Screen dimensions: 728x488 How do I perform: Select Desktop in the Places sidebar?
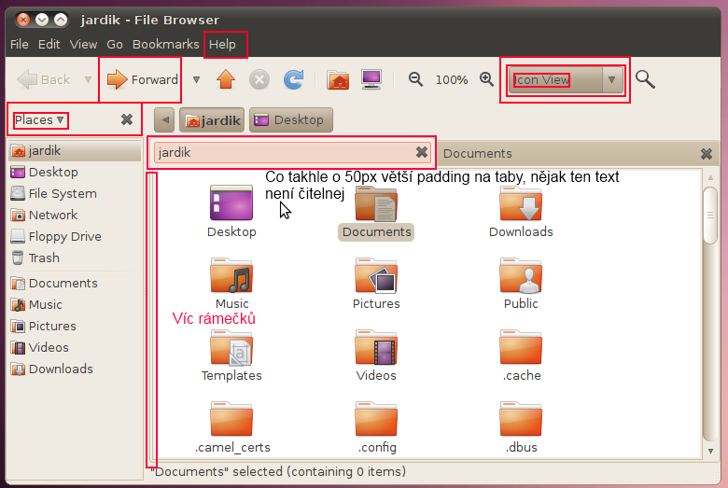tap(75, 172)
